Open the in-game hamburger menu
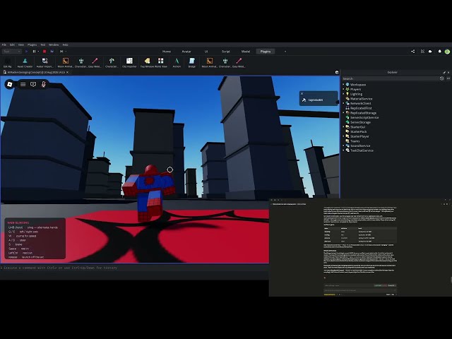 (x=23, y=84)
